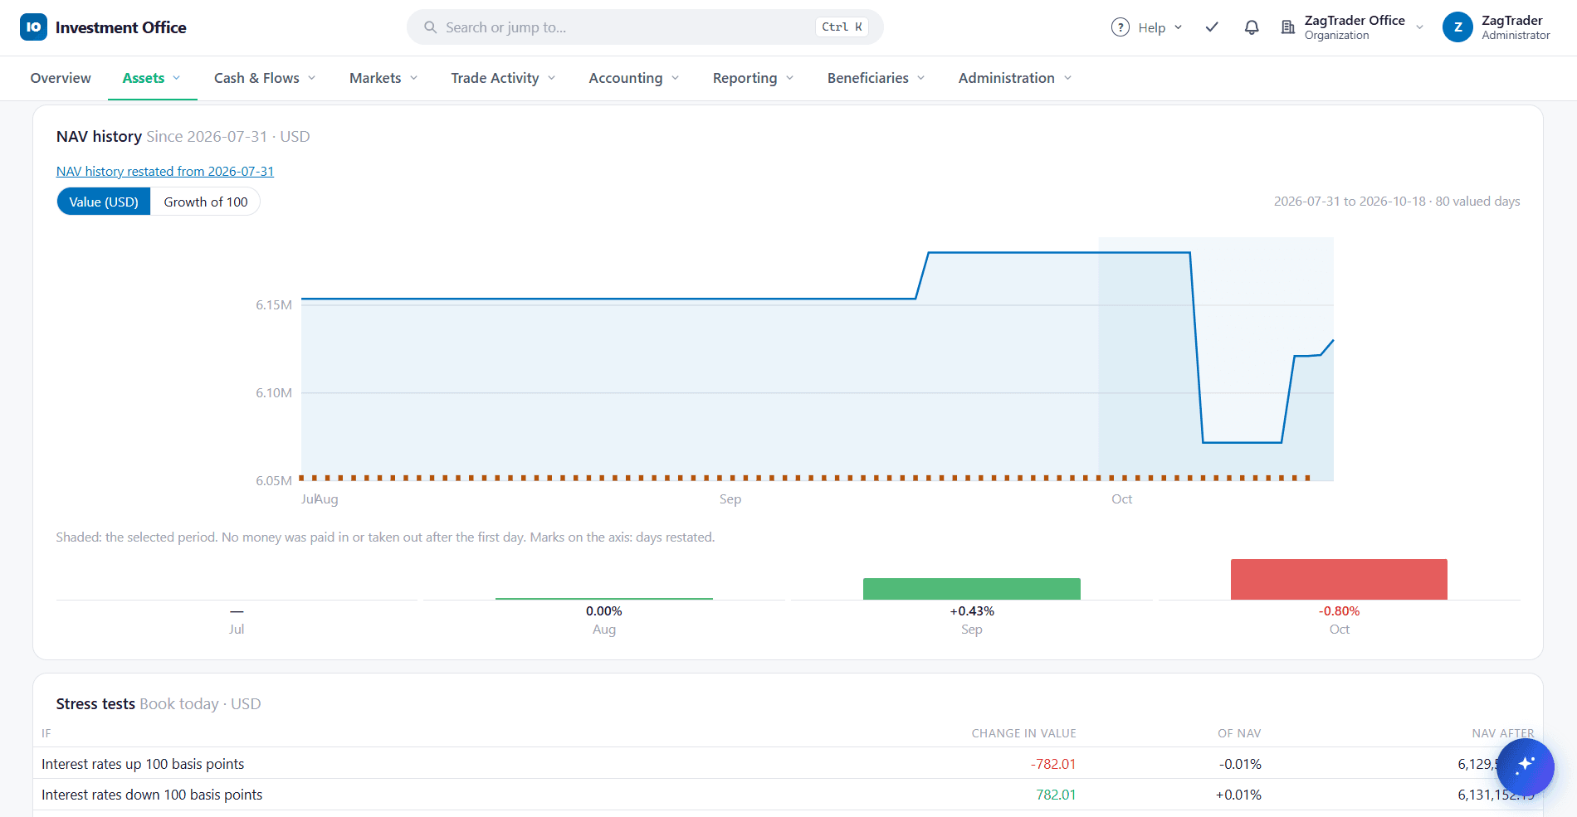Select Value (USD) chart mode
1577x817 pixels.
click(104, 202)
